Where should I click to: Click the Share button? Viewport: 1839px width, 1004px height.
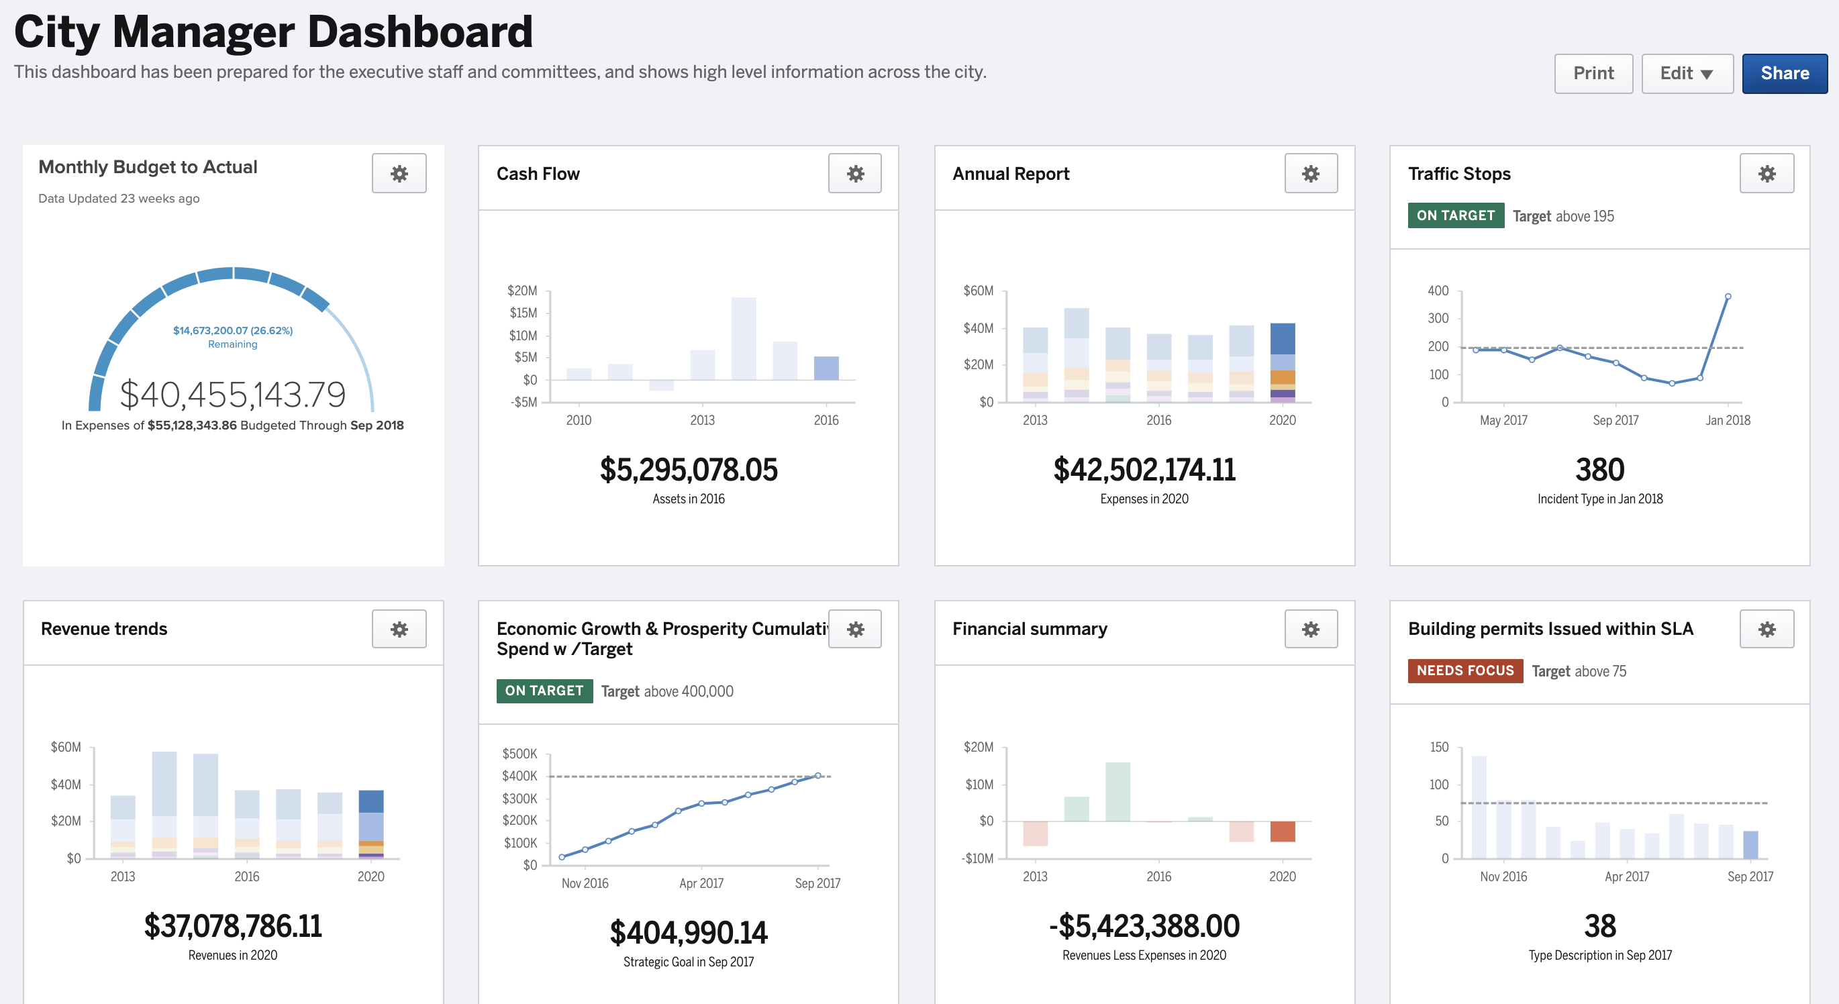pos(1785,73)
